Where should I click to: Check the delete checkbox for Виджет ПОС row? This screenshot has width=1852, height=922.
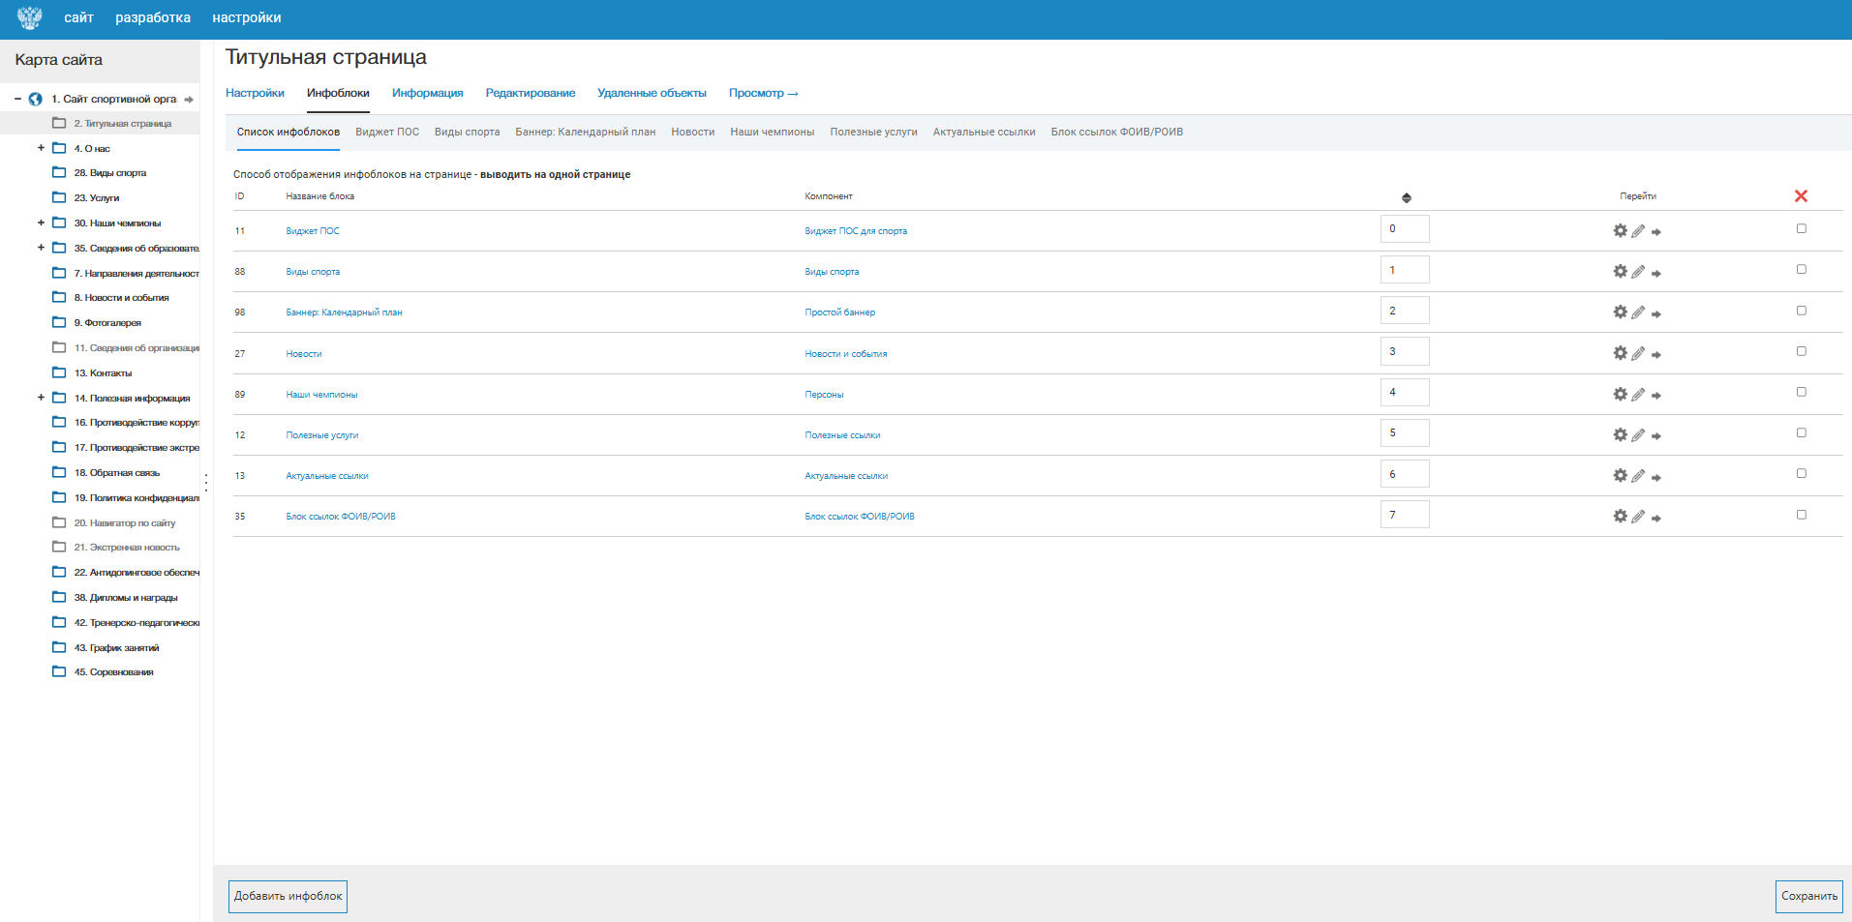[x=1801, y=229]
